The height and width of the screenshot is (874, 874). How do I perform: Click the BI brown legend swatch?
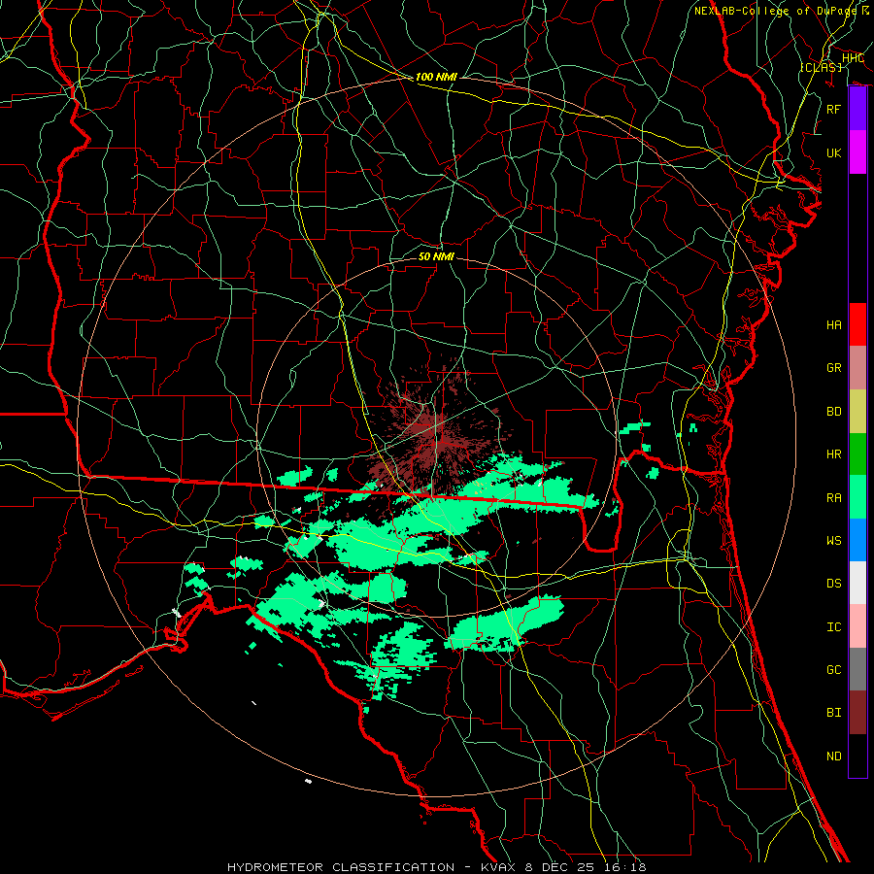pyautogui.click(x=857, y=713)
